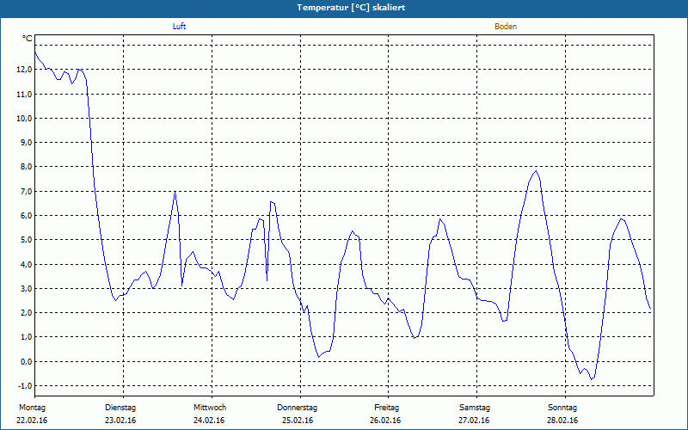Click the 9,0 y-axis value
The height and width of the screenshot is (430, 688).
[x=26, y=143]
